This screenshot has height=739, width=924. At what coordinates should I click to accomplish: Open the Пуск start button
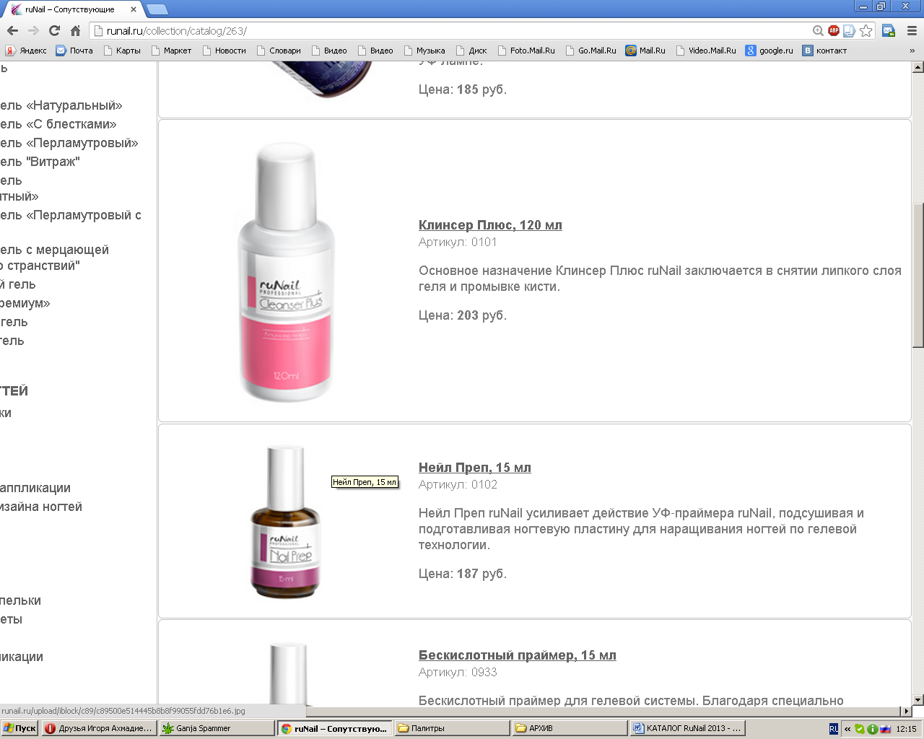(x=19, y=728)
